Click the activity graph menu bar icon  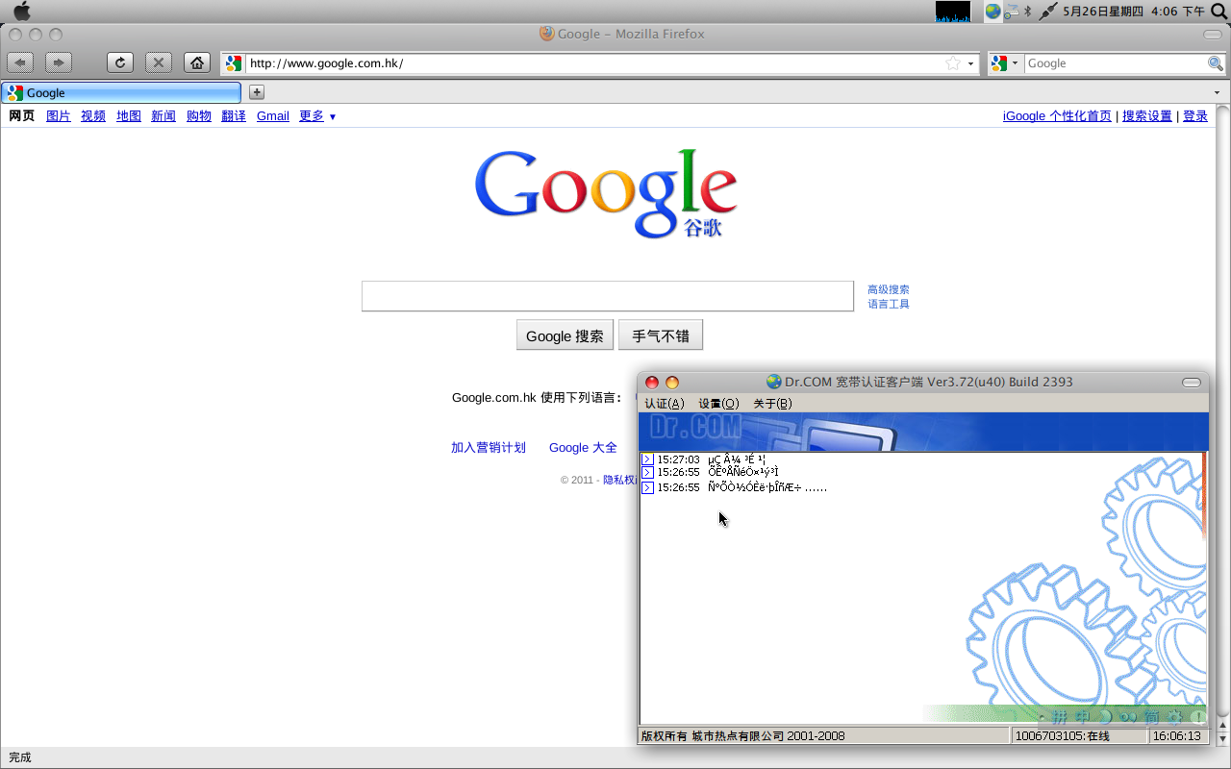coord(953,12)
